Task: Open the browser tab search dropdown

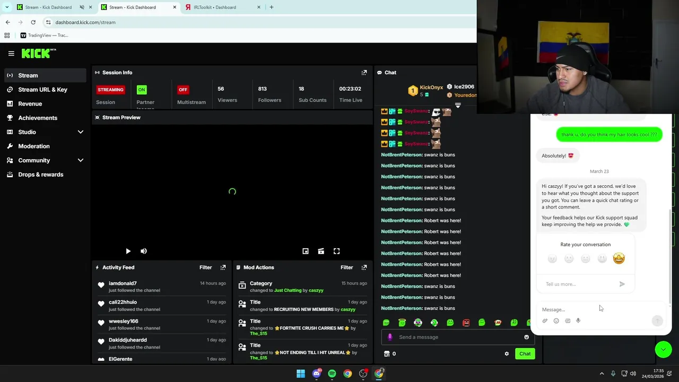Action: (7, 7)
